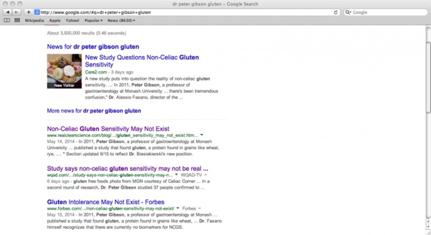Click the New Yorker donuts thumbnail
The height and width of the screenshot is (235, 431).
tap(64, 71)
